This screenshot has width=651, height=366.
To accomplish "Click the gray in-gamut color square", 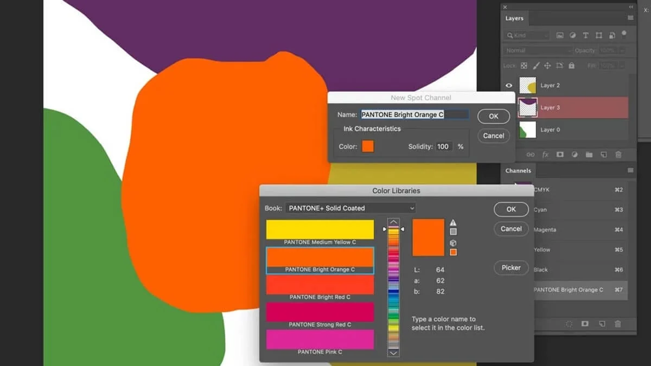I will tap(453, 232).
